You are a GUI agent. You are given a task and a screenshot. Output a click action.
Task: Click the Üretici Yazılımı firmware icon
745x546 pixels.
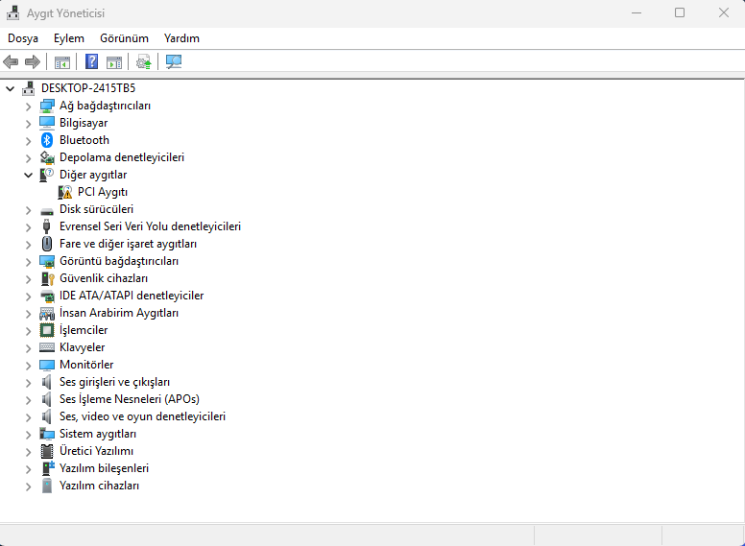point(47,451)
